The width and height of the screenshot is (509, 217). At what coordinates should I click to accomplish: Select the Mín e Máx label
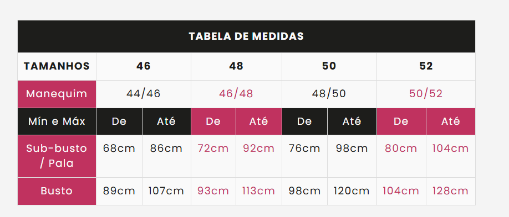[57, 121]
